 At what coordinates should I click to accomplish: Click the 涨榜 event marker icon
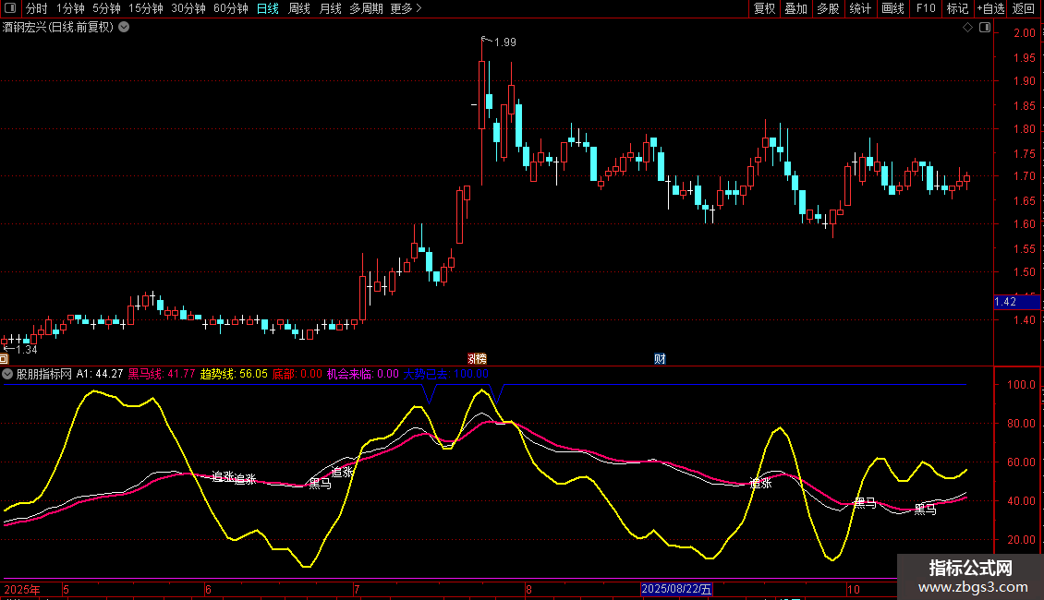[x=477, y=358]
